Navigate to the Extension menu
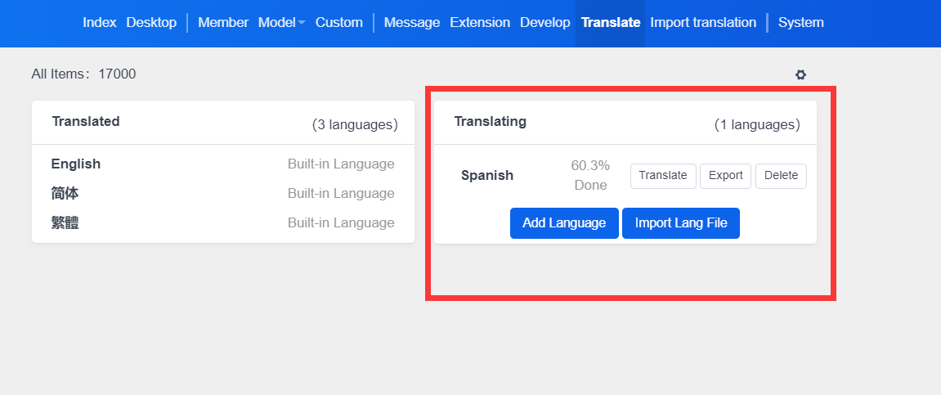Viewport: 941px width, 395px height. [x=480, y=23]
